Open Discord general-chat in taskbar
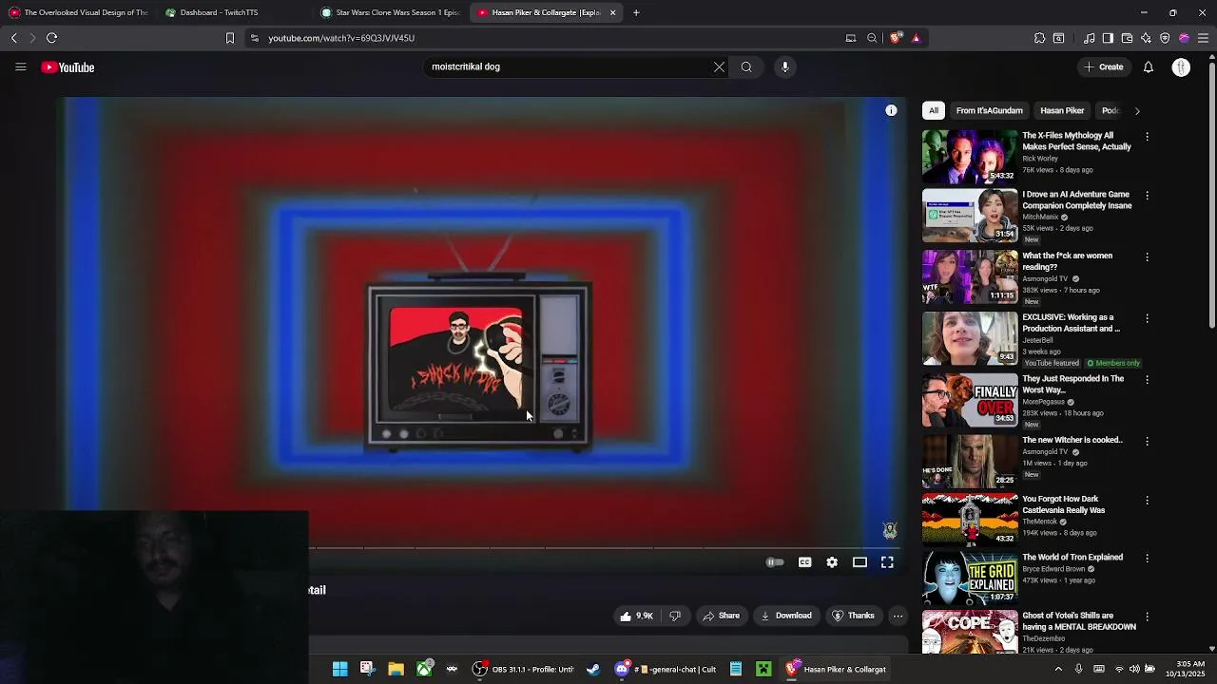Image resolution: width=1217 pixels, height=684 pixels. coord(666,669)
